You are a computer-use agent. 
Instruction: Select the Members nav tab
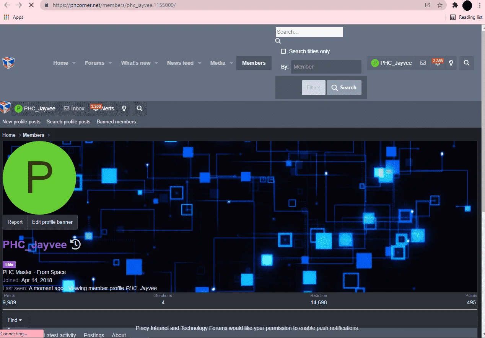(254, 63)
